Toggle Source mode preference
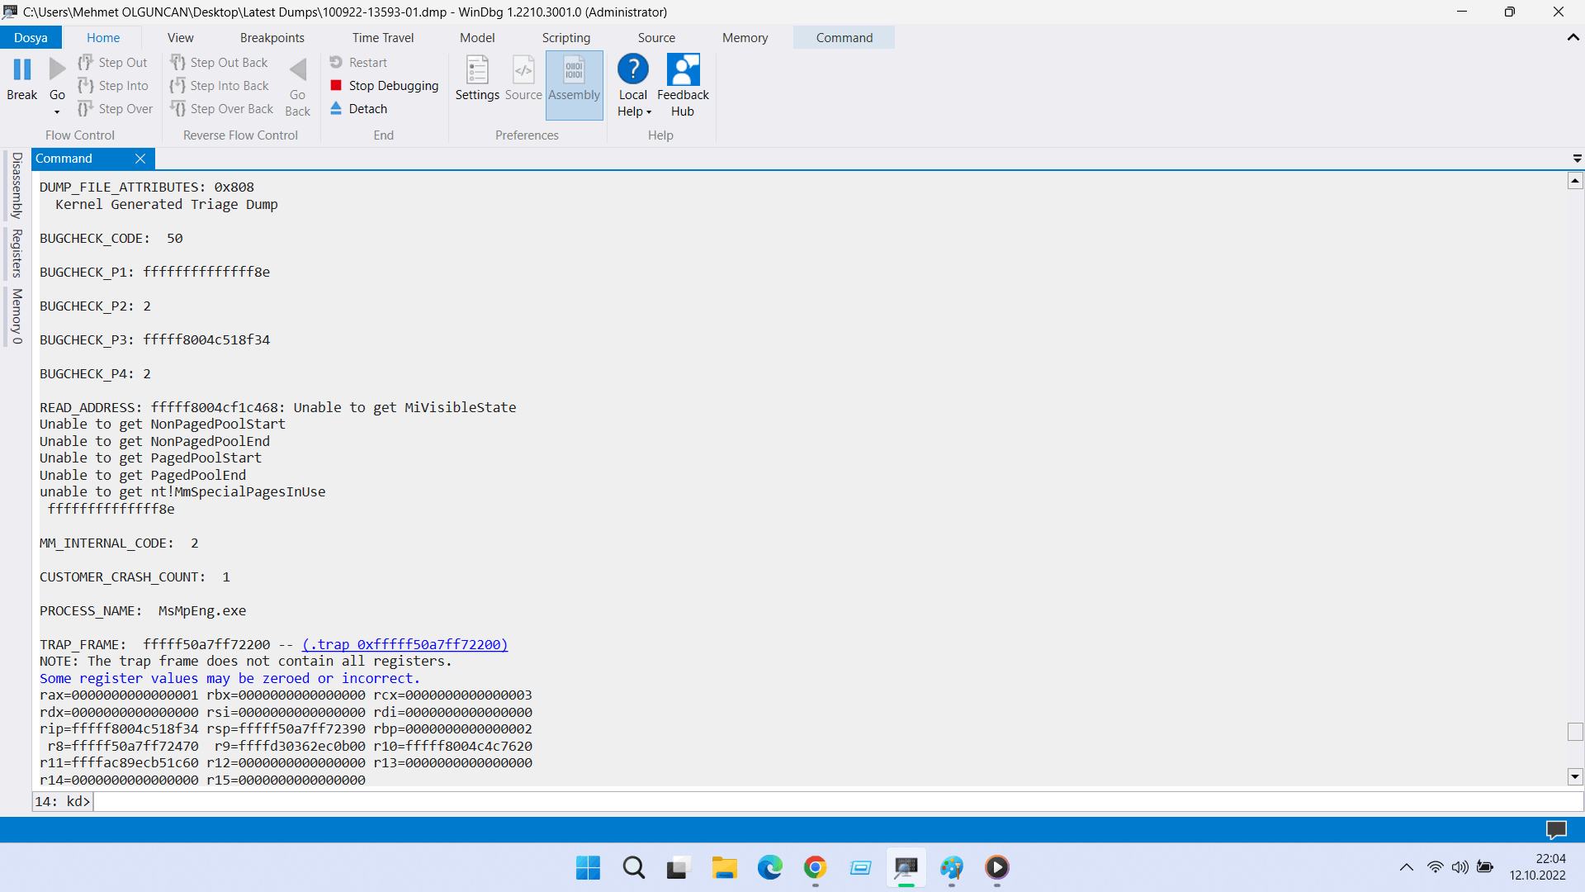This screenshot has height=892, width=1585. coord(523,71)
